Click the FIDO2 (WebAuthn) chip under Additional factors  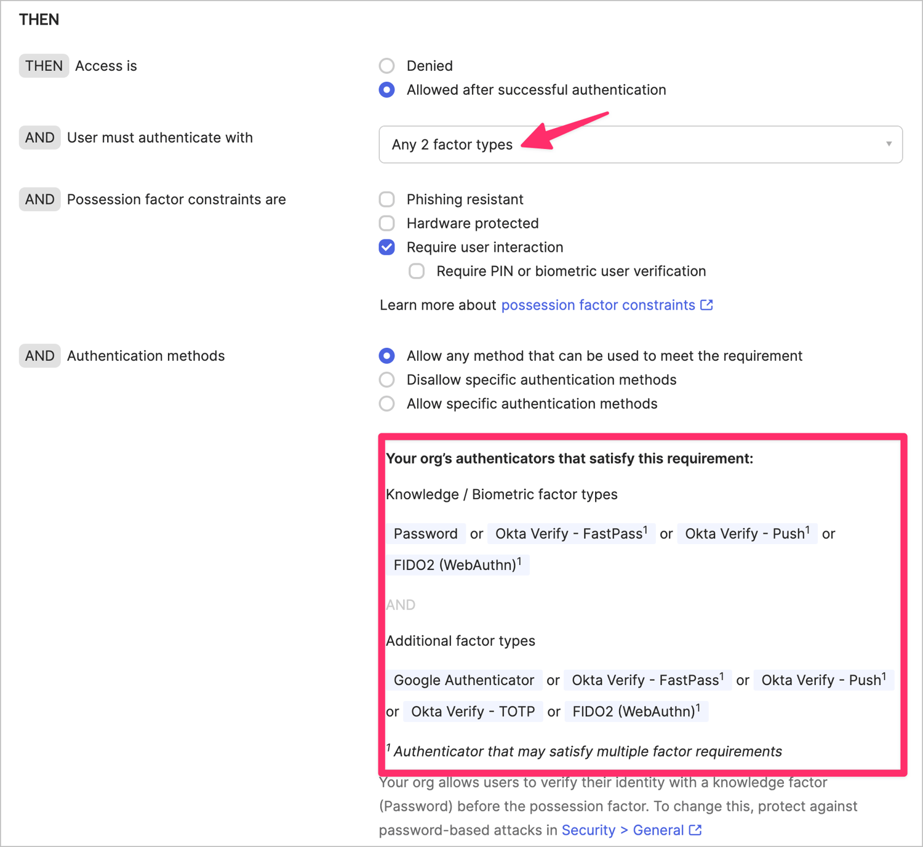636,711
